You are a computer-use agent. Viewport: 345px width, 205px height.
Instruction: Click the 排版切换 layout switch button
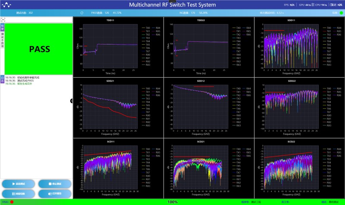[x=18, y=193]
